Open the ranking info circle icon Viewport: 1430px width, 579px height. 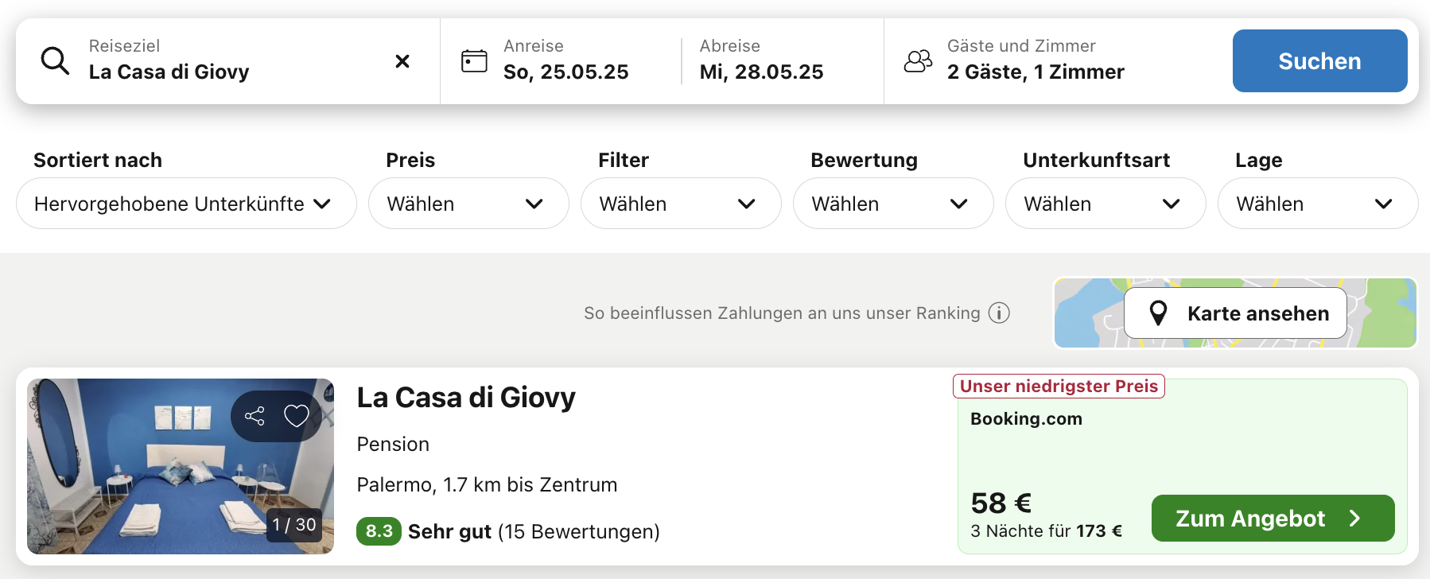pos(999,313)
